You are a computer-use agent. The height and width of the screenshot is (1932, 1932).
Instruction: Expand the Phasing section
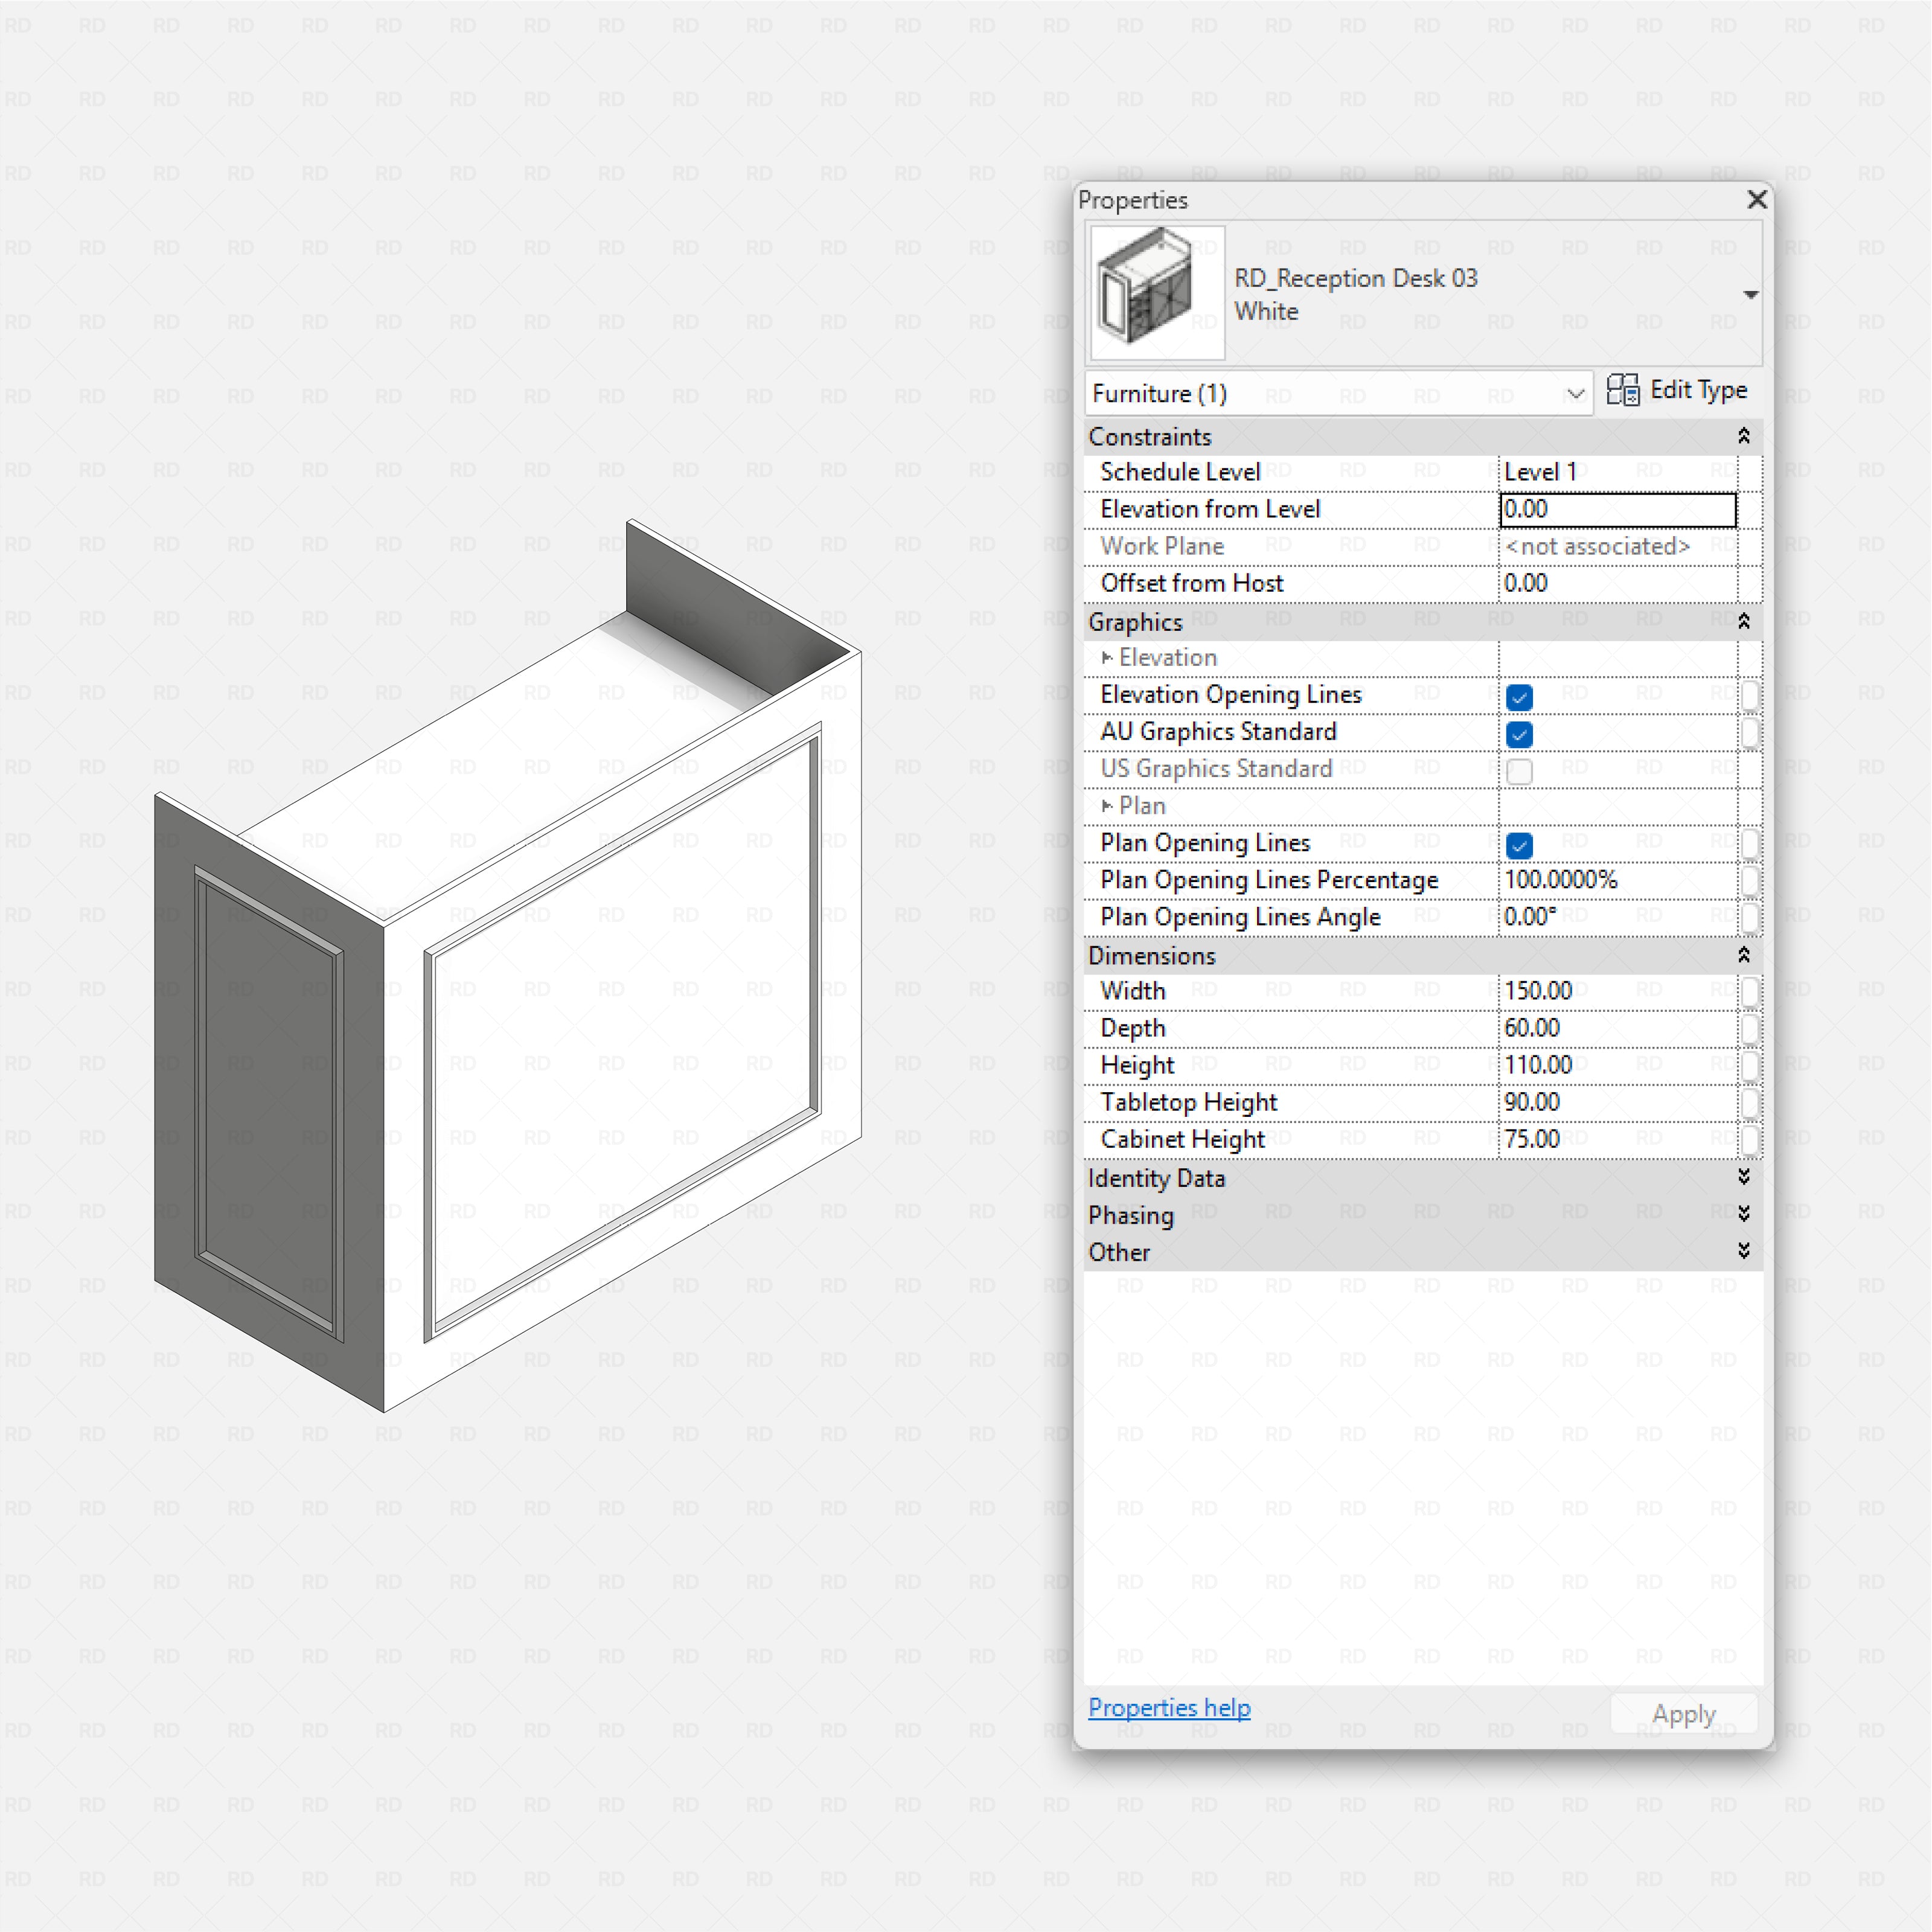point(1744,1214)
